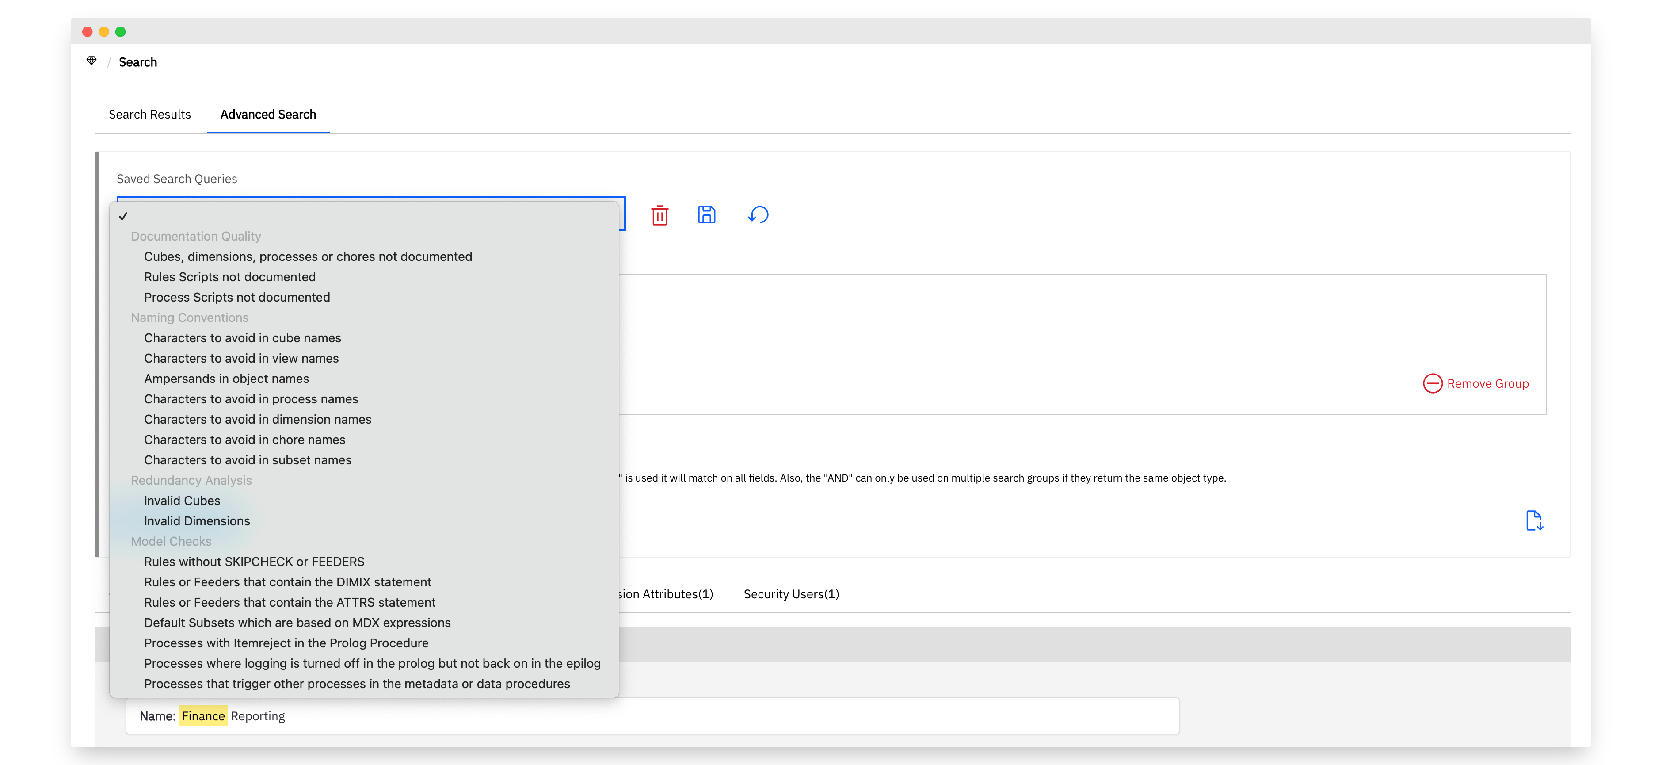The width and height of the screenshot is (1662, 765).
Task: Choose 'Default Subsets which are based on MDX expressions'
Action: pos(297,623)
